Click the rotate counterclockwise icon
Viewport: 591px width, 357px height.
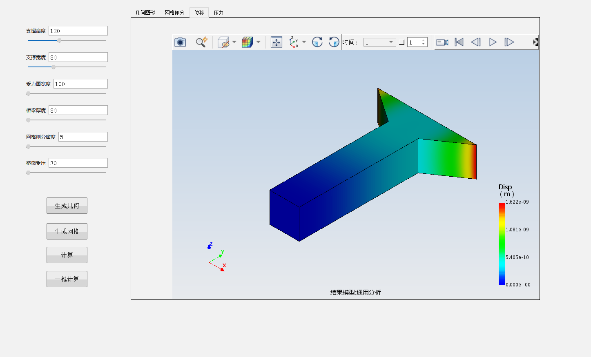point(334,42)
